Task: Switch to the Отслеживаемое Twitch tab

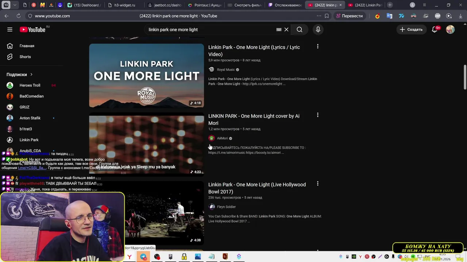Action: click(x=285, y=5)
